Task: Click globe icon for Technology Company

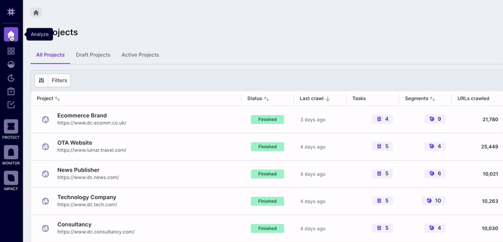Action: pos(45,201)
